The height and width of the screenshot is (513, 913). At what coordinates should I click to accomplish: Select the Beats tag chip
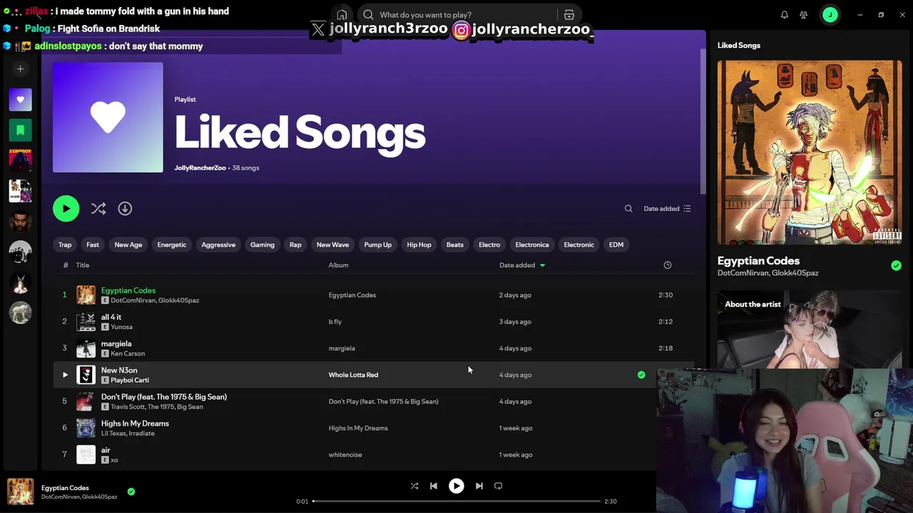(x=455, y=244)
